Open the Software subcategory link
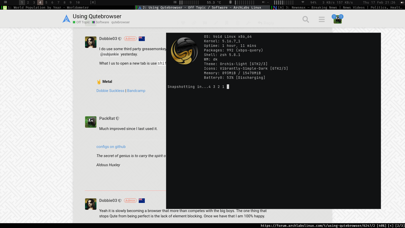Image resolution: width=405 pixels, height=228 pixels. coord(100,22)
